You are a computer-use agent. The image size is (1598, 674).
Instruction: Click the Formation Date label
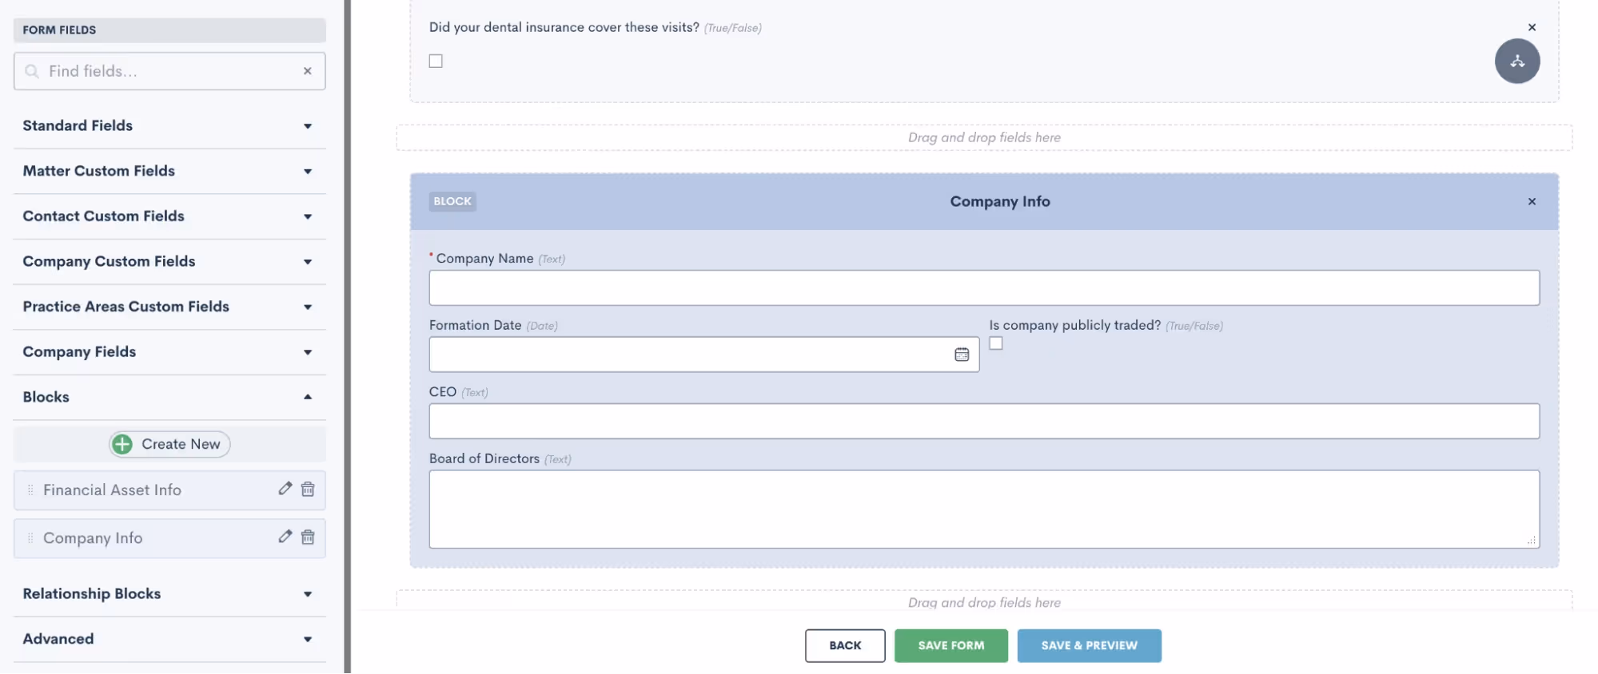pyautogui.click(x=476, y=325)
